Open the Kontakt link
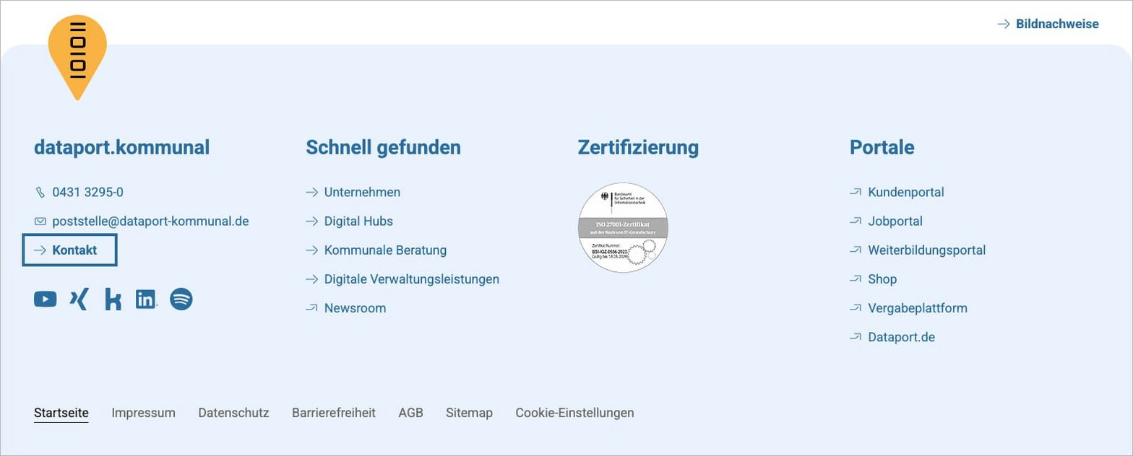This screenshot has width=1133, height=456. pyautogui.click(x=74, y=250)
